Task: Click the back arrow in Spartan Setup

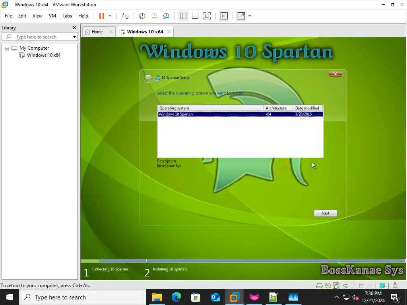Action: coord(148,78)
